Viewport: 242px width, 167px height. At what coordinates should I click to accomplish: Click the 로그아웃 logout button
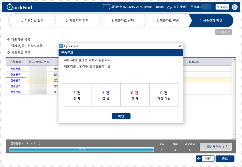[222, 7]
